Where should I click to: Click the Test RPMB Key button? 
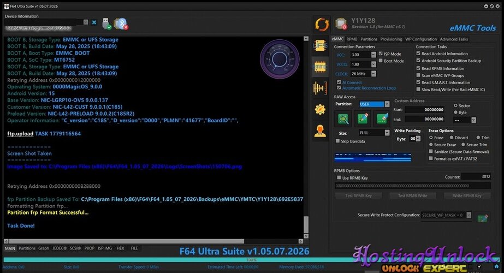coord(358,195)
